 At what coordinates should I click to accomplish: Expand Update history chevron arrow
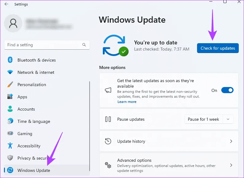click(x=231, y=141)
